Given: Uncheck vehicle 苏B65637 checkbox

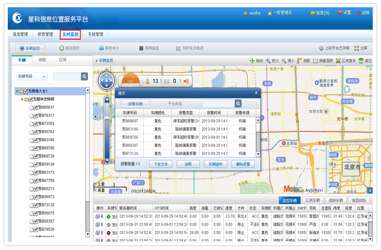Looking at the screenshot, I should (36, 107).
